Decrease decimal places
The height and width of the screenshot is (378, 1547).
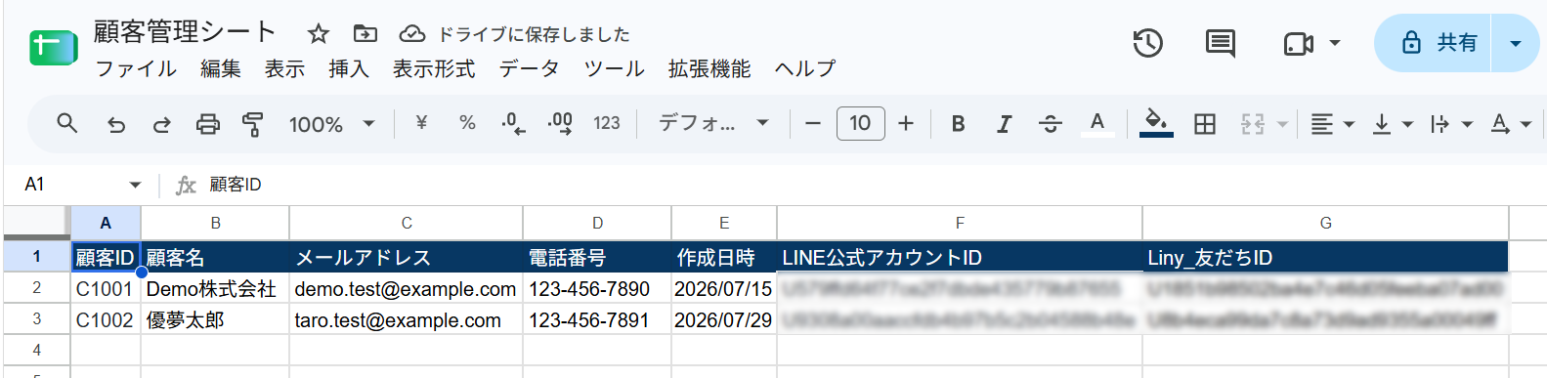513,123
